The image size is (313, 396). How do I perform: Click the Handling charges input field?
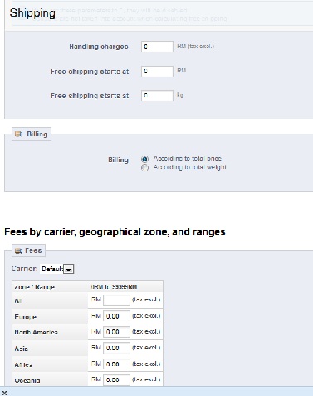(157, 47)
